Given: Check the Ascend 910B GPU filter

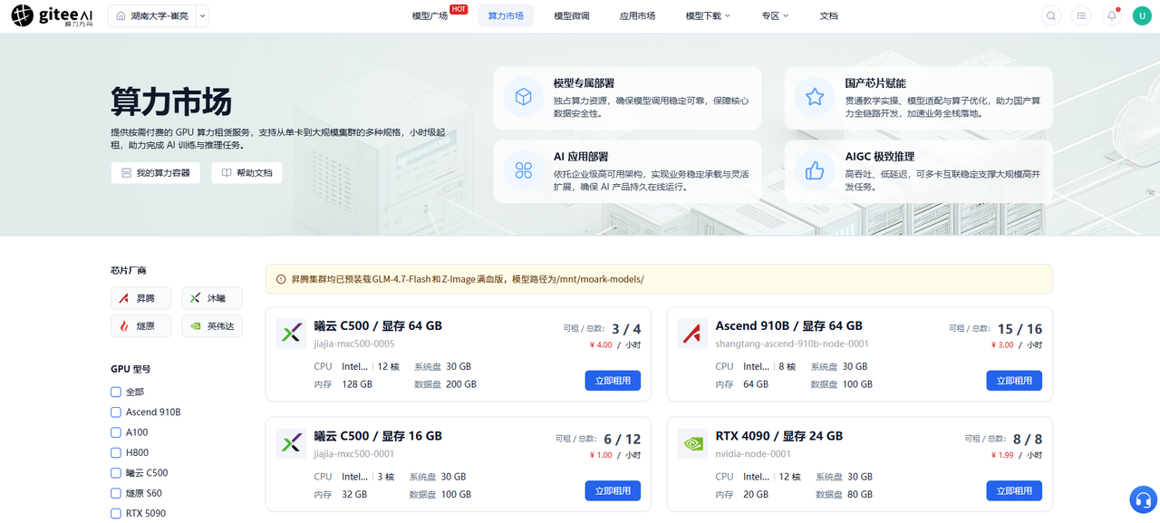Looking at the screenshot, I should pos(116,412).
